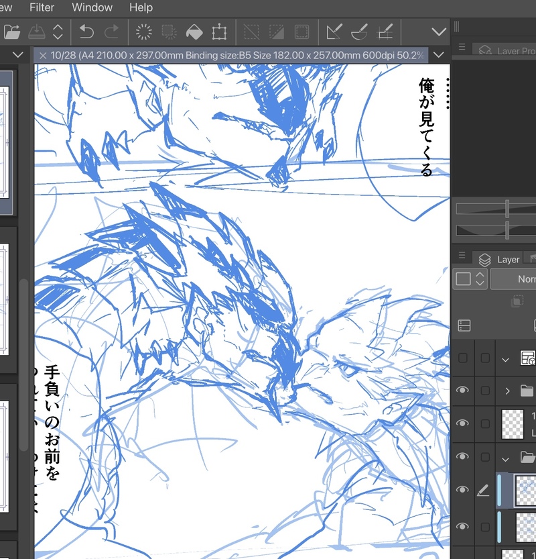Collapse the frame border folder chevron
The height and width of the screenshot is (559, 536).
(505, 360)
